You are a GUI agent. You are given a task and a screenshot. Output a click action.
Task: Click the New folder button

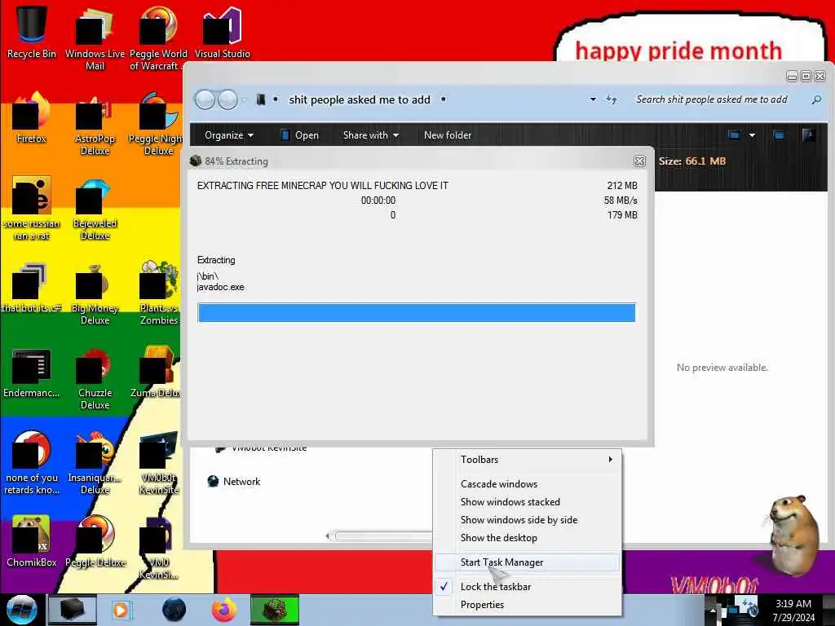(448, 135)
